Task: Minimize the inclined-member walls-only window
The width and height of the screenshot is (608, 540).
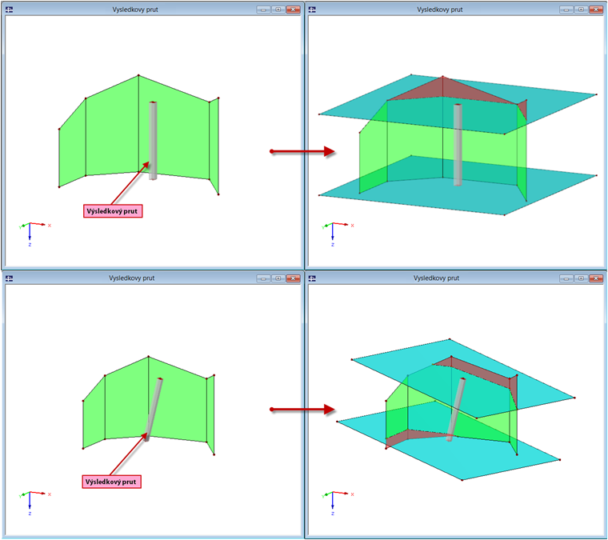Action: [264, 278]
